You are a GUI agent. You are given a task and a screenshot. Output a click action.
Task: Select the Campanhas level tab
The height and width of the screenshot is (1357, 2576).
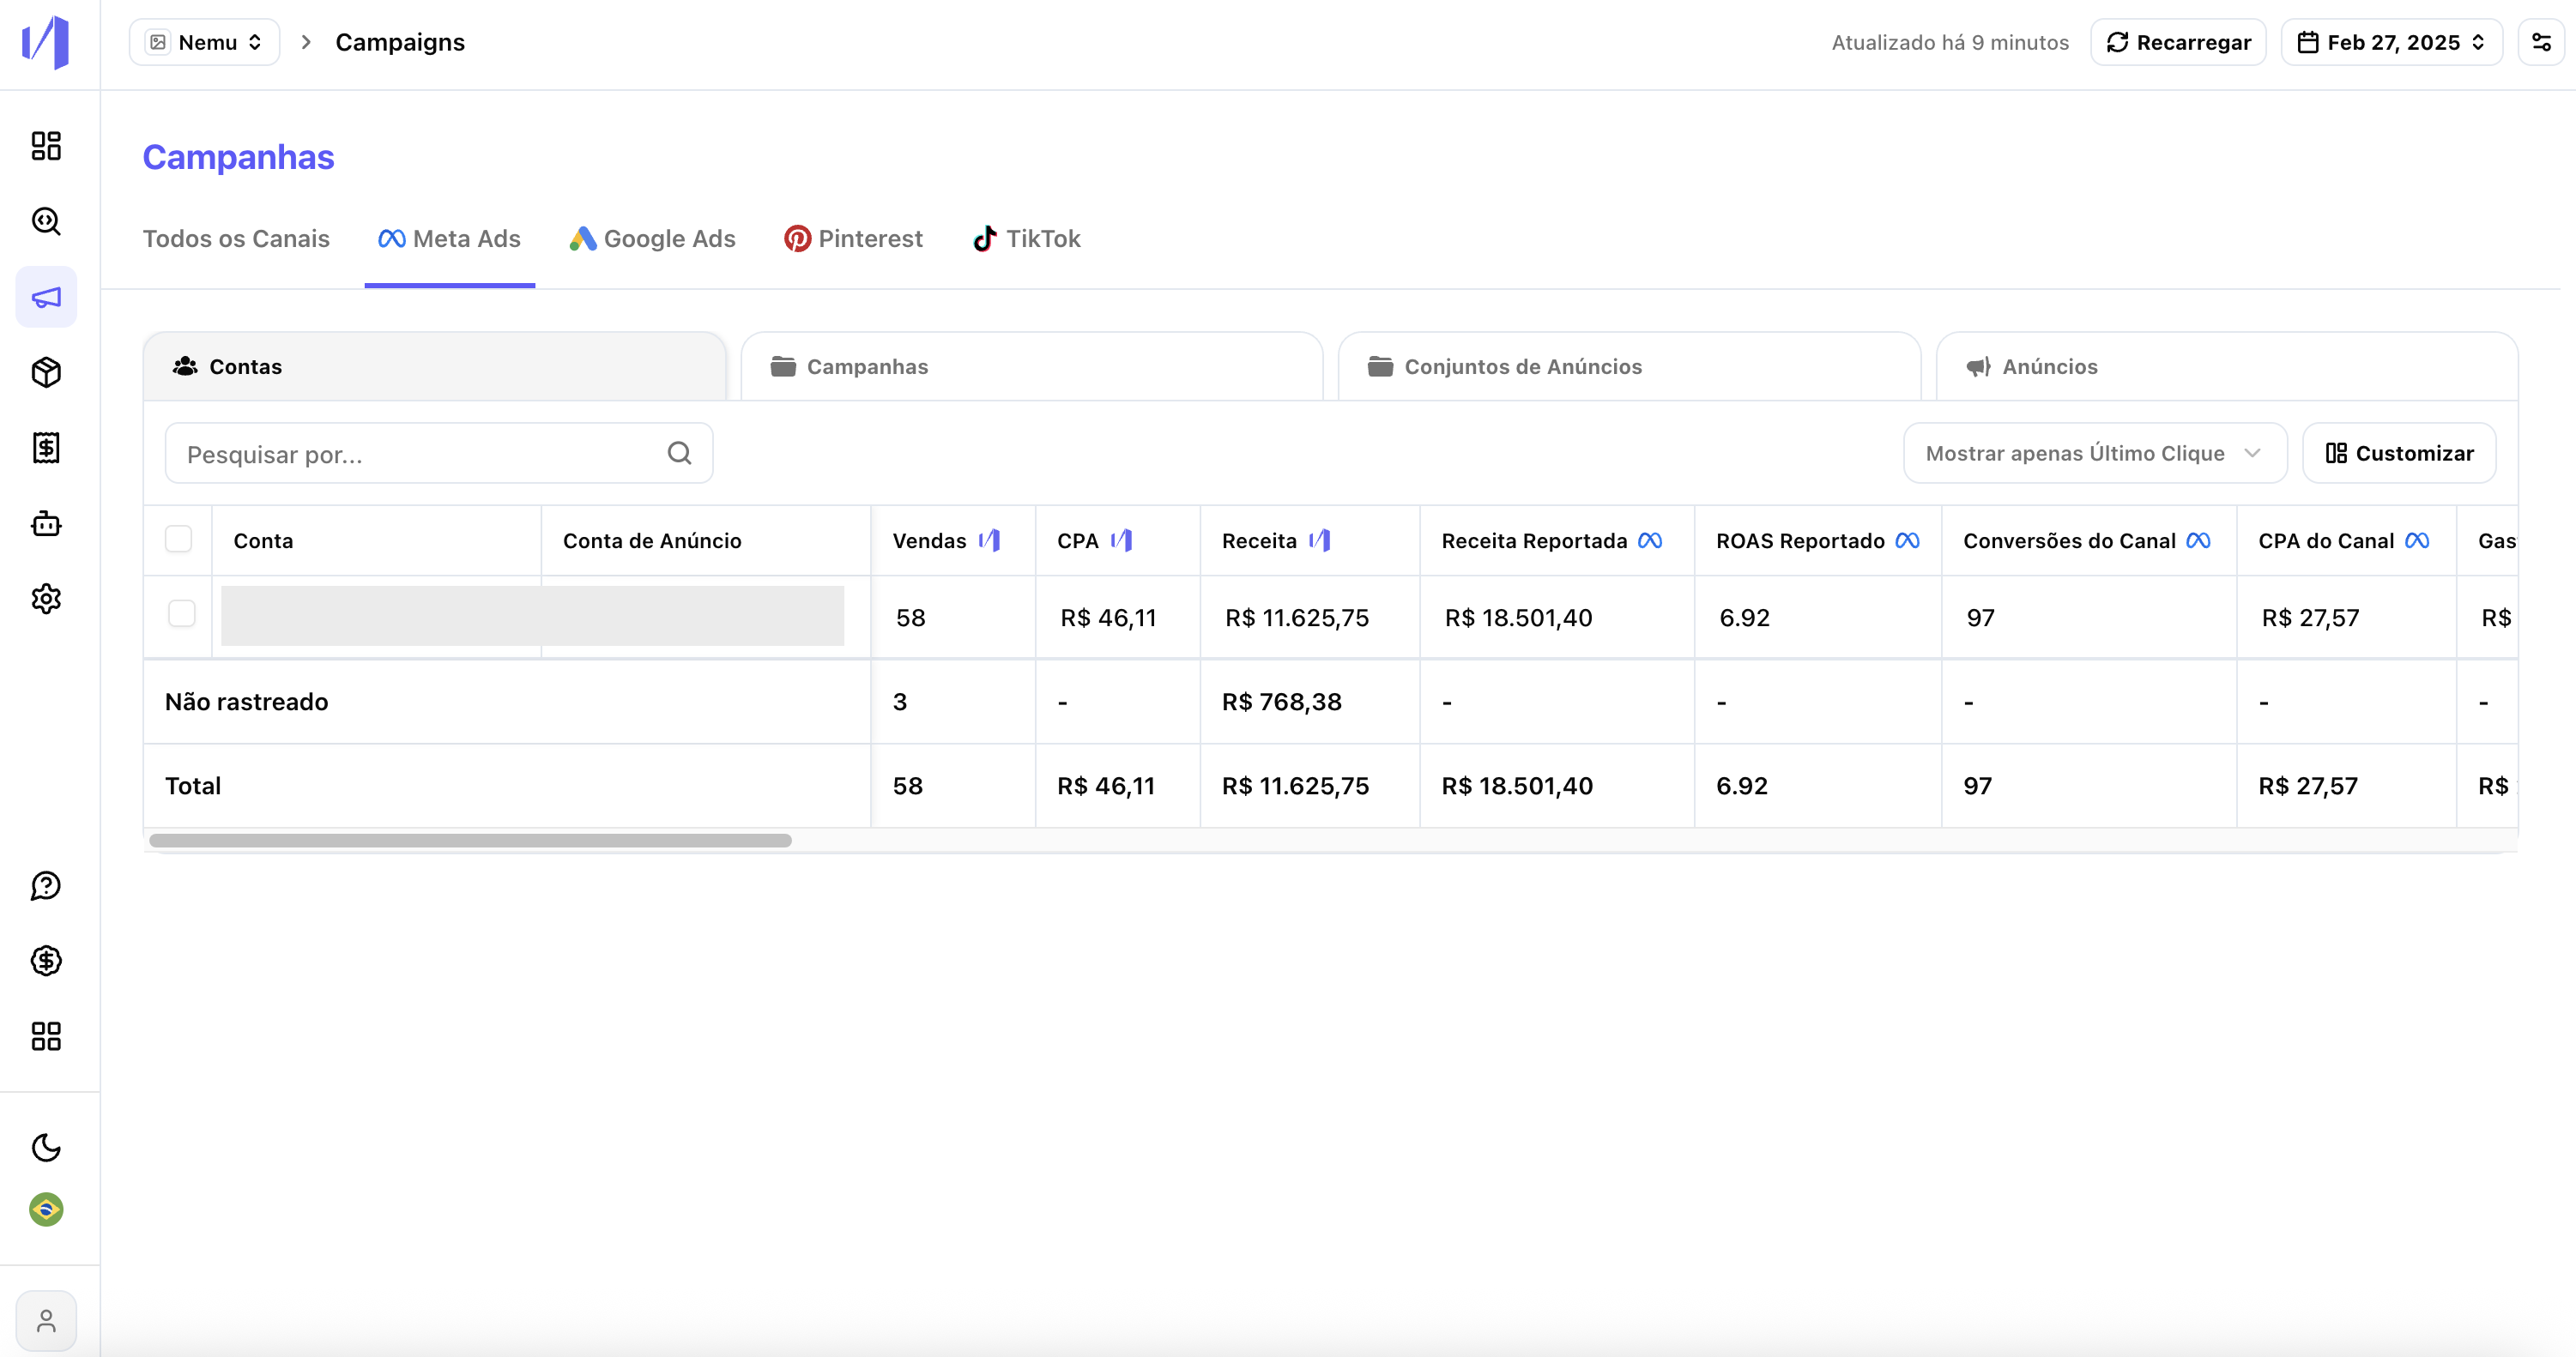pyautogui.click(x=1032, y=367)
